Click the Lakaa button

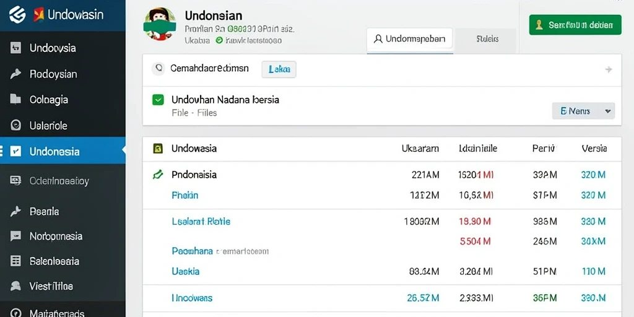pyautogui.click(x=279, y=69)
